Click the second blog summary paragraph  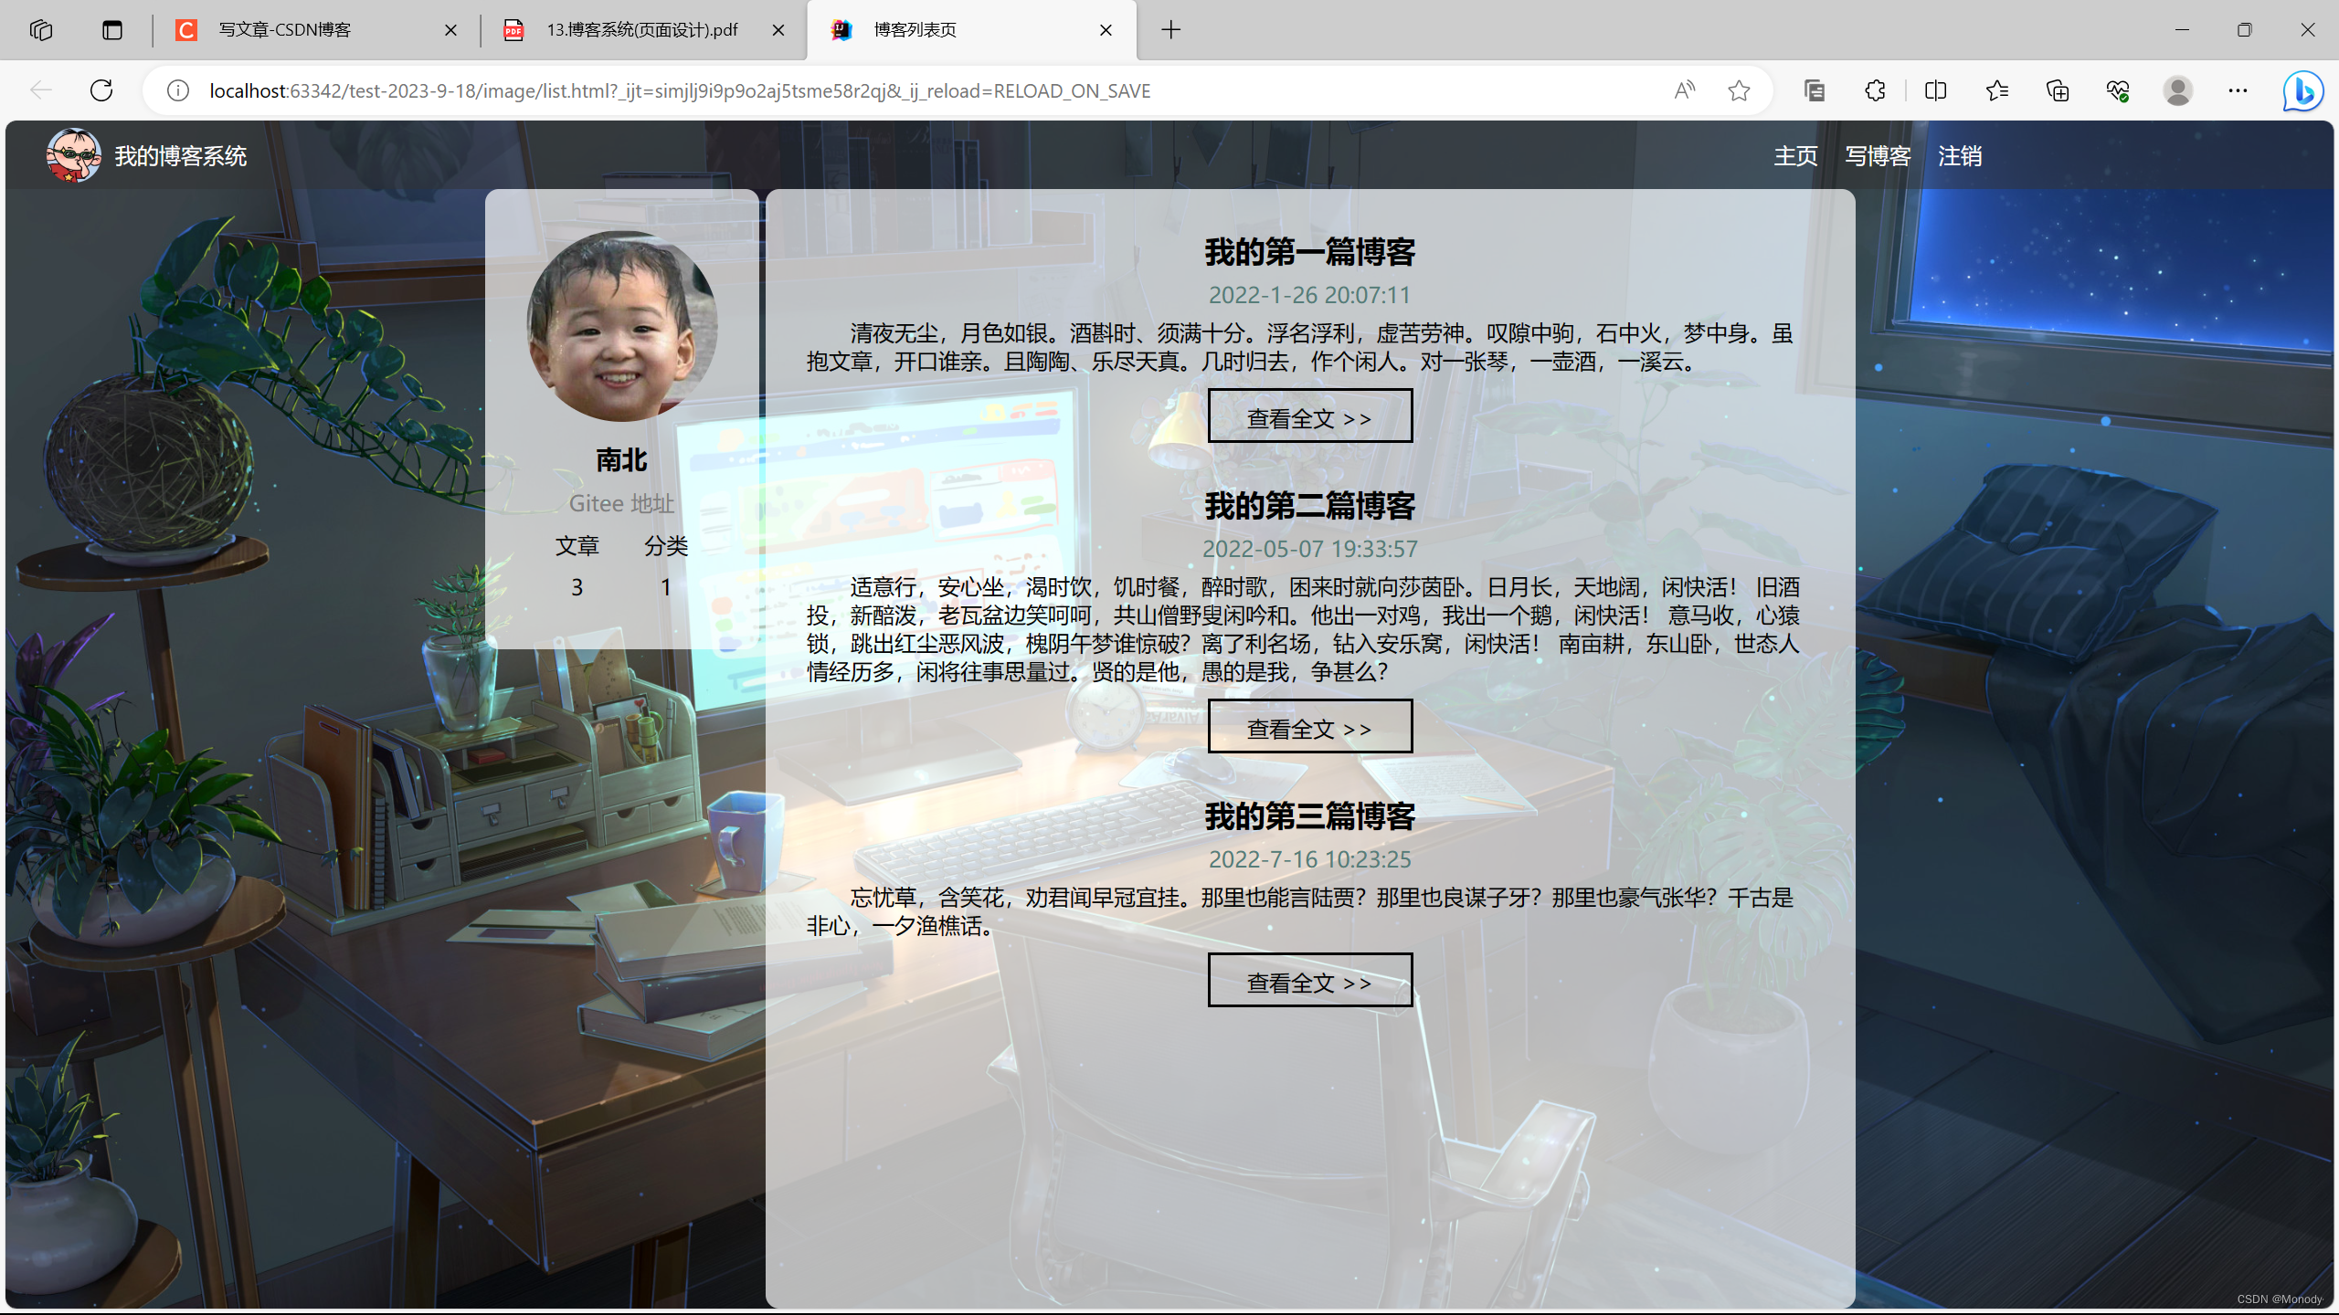click(1303, 630)
